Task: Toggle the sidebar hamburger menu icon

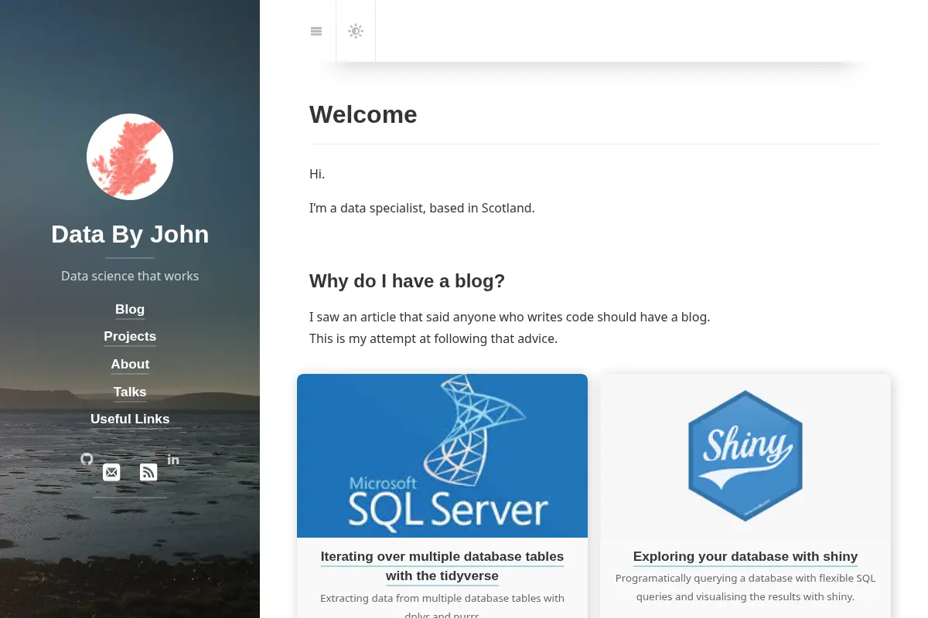Action: pyautogui.click(x=316, y=31)
